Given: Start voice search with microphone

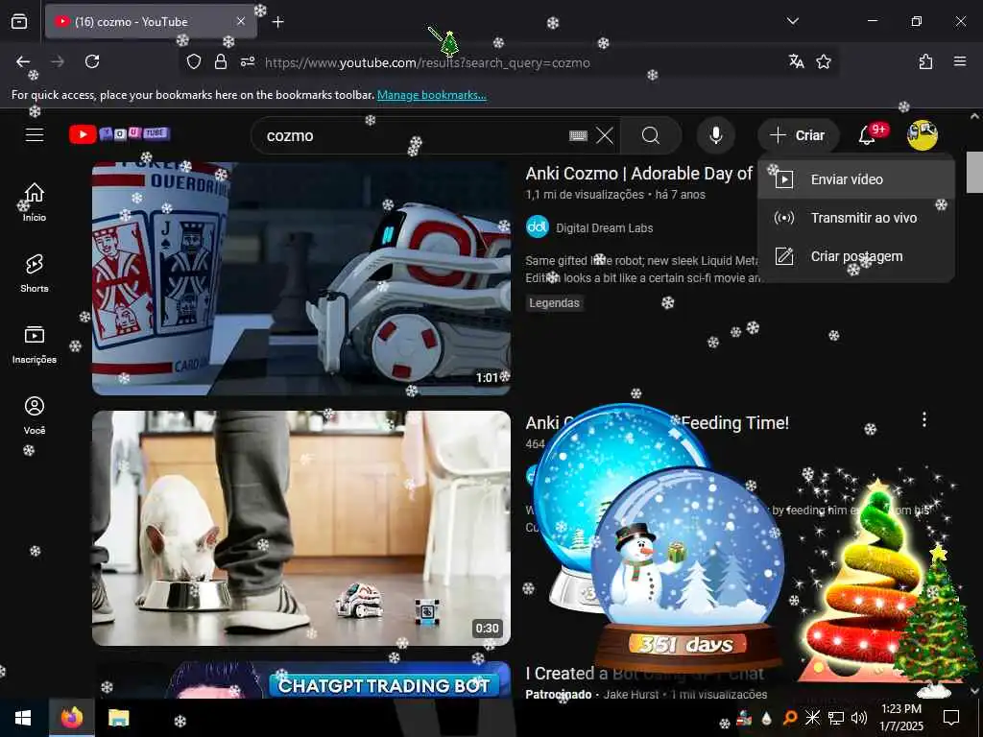Looking at the screenshot, I should [x=716, y=135].
